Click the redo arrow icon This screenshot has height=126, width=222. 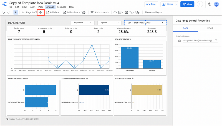(8, 12)
